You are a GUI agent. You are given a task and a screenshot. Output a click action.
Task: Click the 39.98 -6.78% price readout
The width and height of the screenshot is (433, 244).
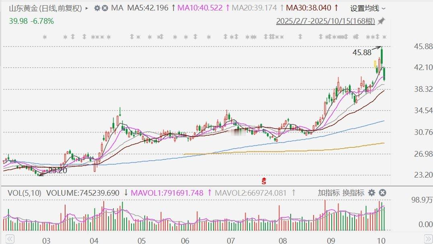tap(31, 21)
